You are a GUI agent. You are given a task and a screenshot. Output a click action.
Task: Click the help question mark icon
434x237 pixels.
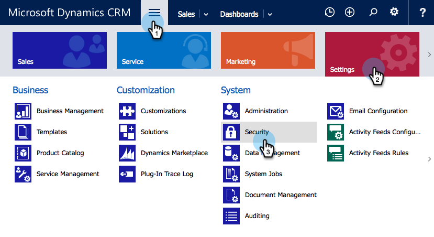pos(422,13)
